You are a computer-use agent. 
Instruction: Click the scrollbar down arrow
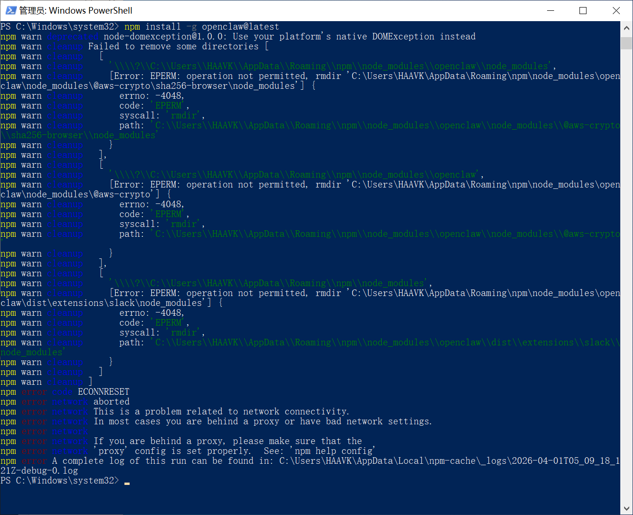click(x=626, y=508)
